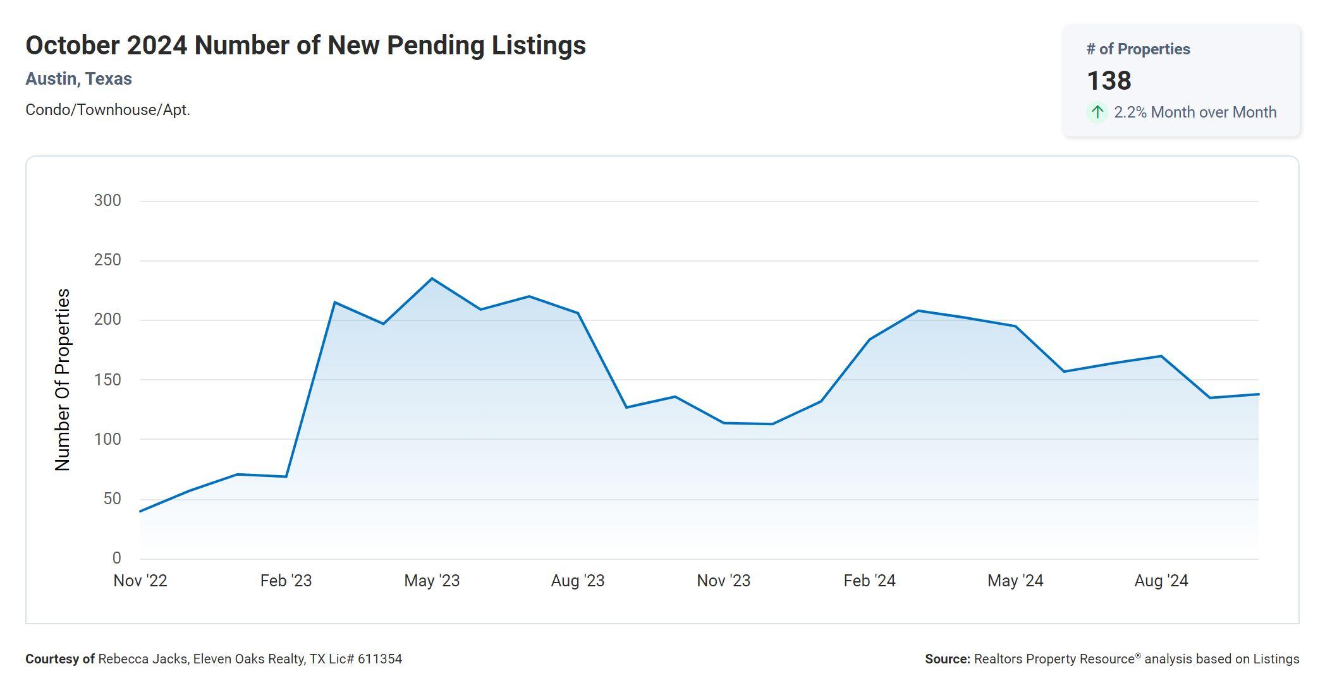Click the May '23 x-axis label
1325x695 pixels.
pyautogui.click(x=432, y=581)
